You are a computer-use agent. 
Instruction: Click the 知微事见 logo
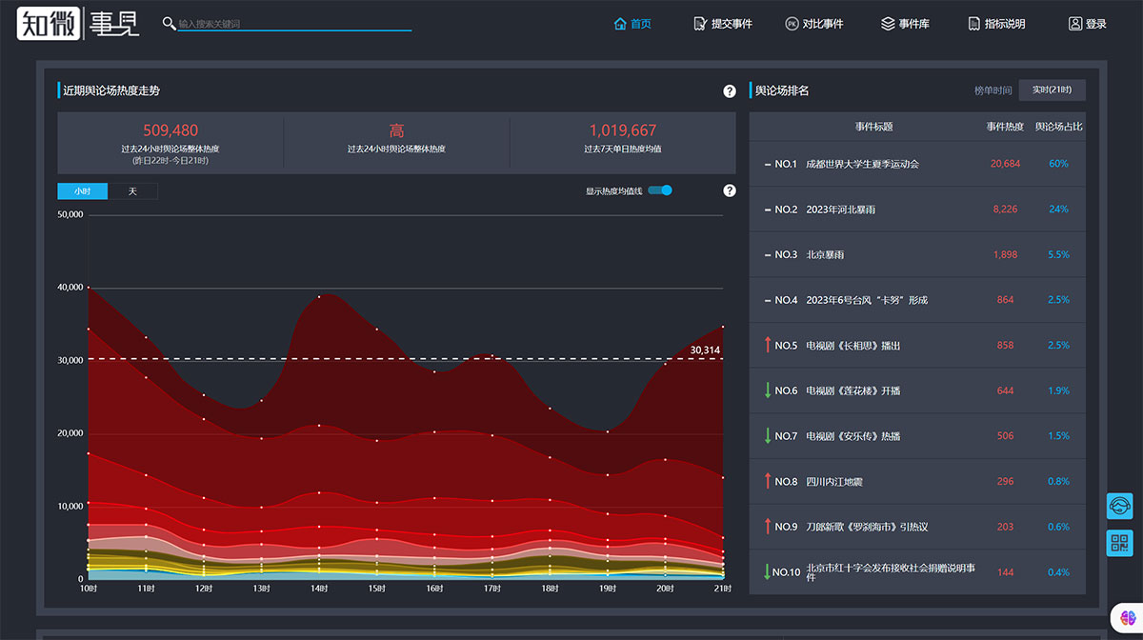[78, 23]
